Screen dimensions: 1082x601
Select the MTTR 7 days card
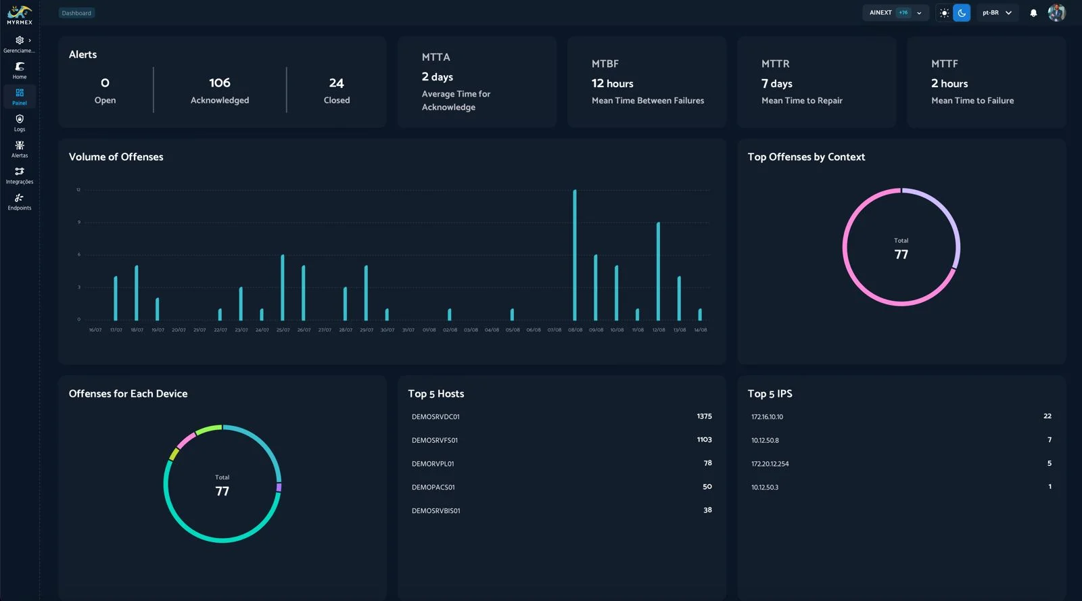coord(816,82)
